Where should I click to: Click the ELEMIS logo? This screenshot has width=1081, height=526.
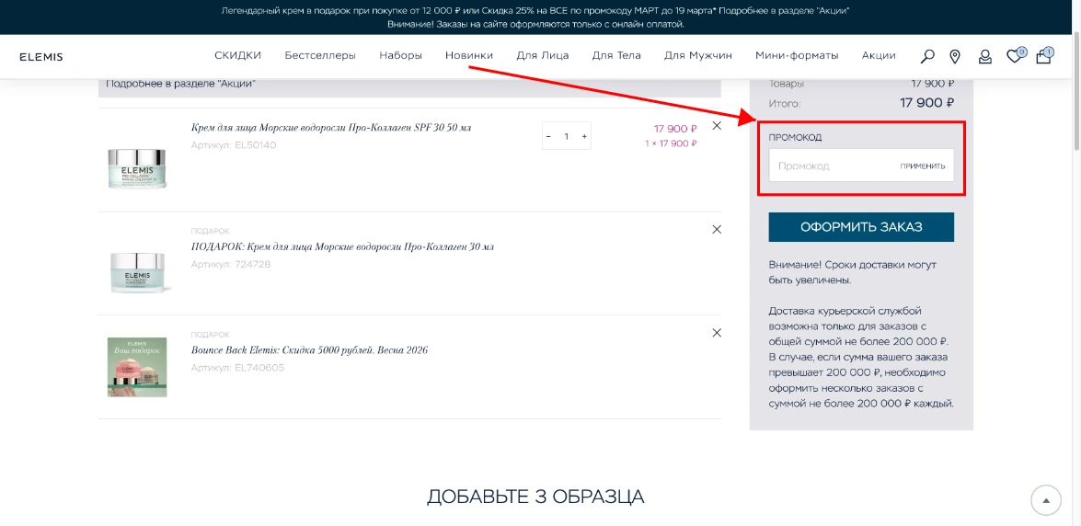pyautogui.click(x=41, y=56)
